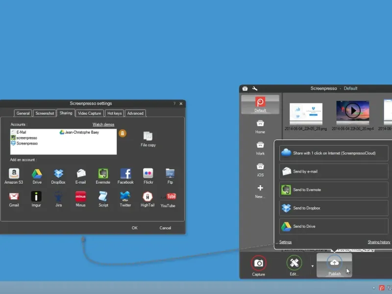Screen dimensions: 392x294
Task: Add a Minus account
Action: pyautogui.click(x=80, y=199)
